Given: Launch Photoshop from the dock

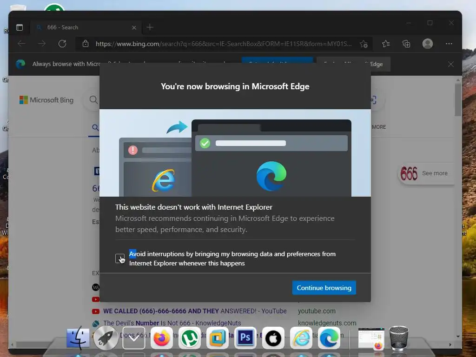Looking at the screenshot, I should [245, 338].
